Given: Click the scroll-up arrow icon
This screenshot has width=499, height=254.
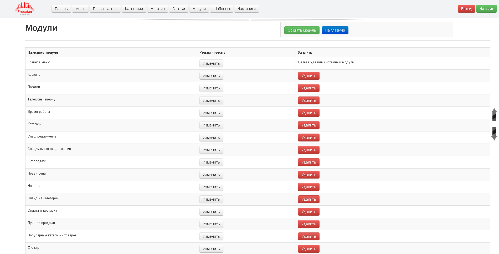Looking at the screenshot, I should (x=494, y=114).
